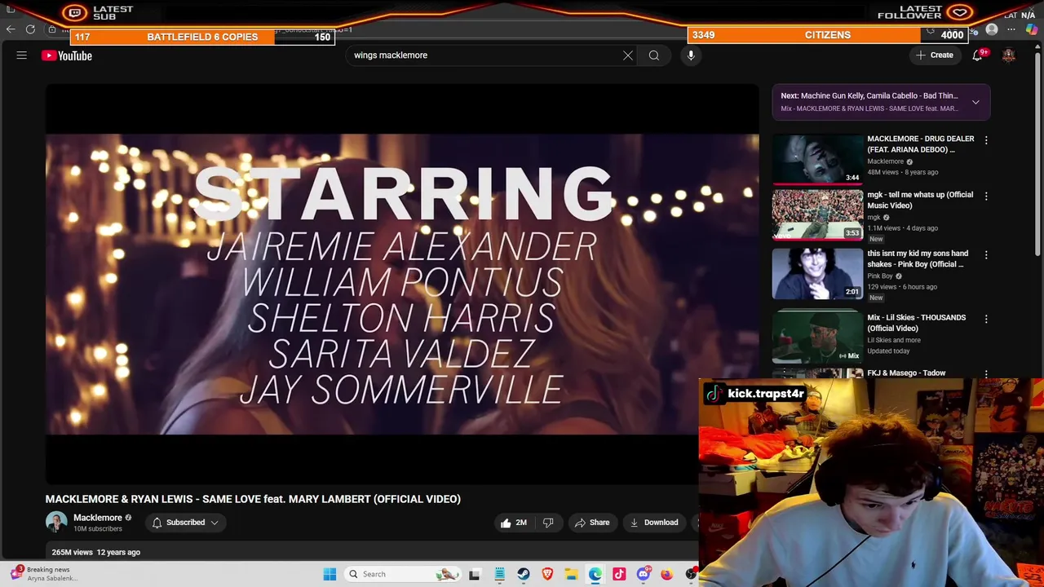Click FKJ & Masego - Tadow title
The image size is (1044, 587).
point(906,373)
